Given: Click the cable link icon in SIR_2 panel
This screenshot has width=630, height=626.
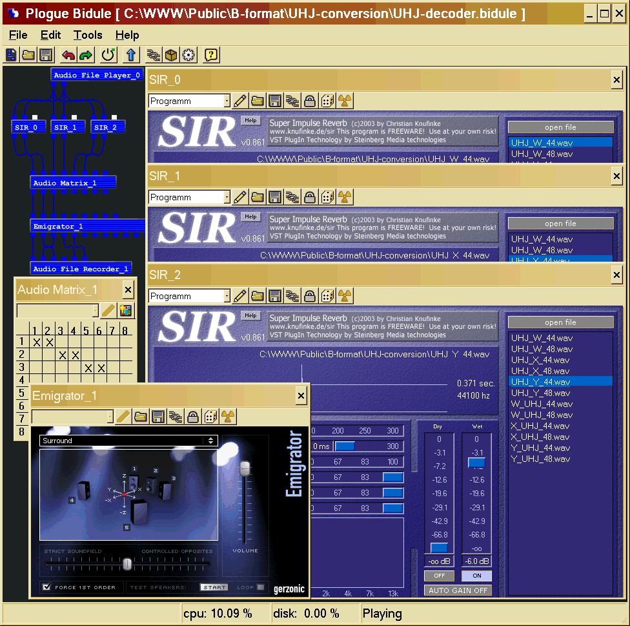Looking at the screenshot, I should (x=292, y=296).
